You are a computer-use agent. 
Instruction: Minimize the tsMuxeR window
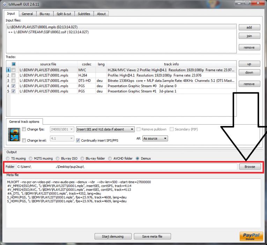[x=239, y=3]
